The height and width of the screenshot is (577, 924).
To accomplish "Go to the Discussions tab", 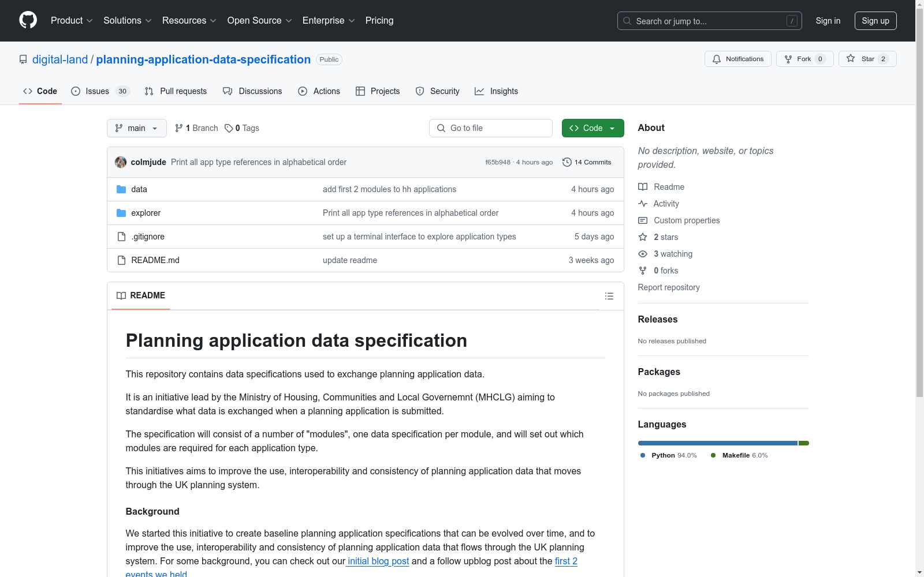I will (x=252, y=91).
